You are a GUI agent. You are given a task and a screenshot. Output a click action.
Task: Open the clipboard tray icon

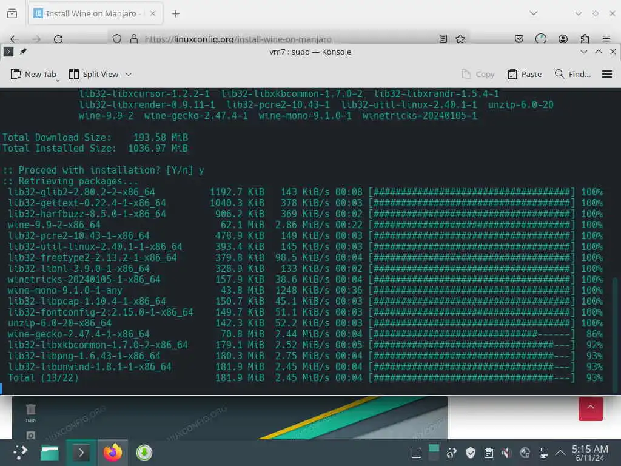(489, 453)
